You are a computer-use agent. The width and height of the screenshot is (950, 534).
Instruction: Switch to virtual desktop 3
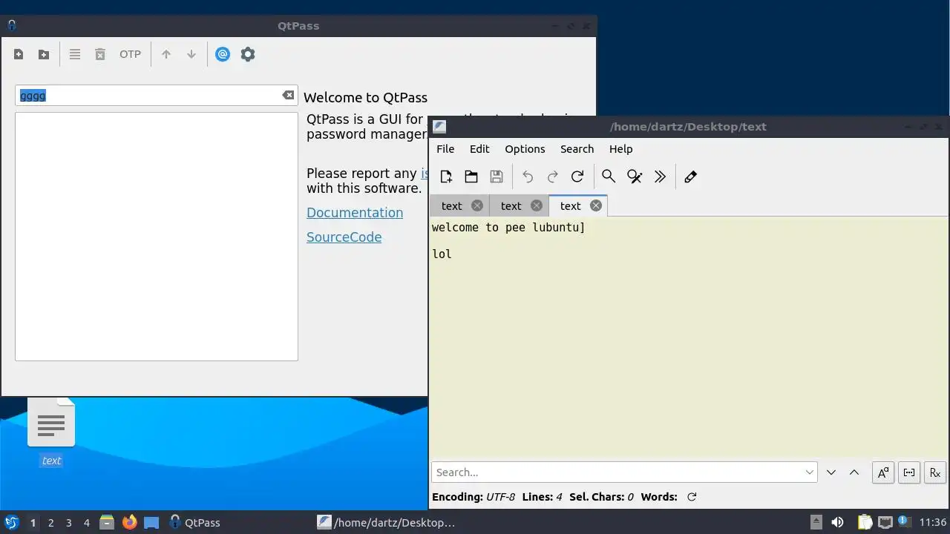point(68,523)
